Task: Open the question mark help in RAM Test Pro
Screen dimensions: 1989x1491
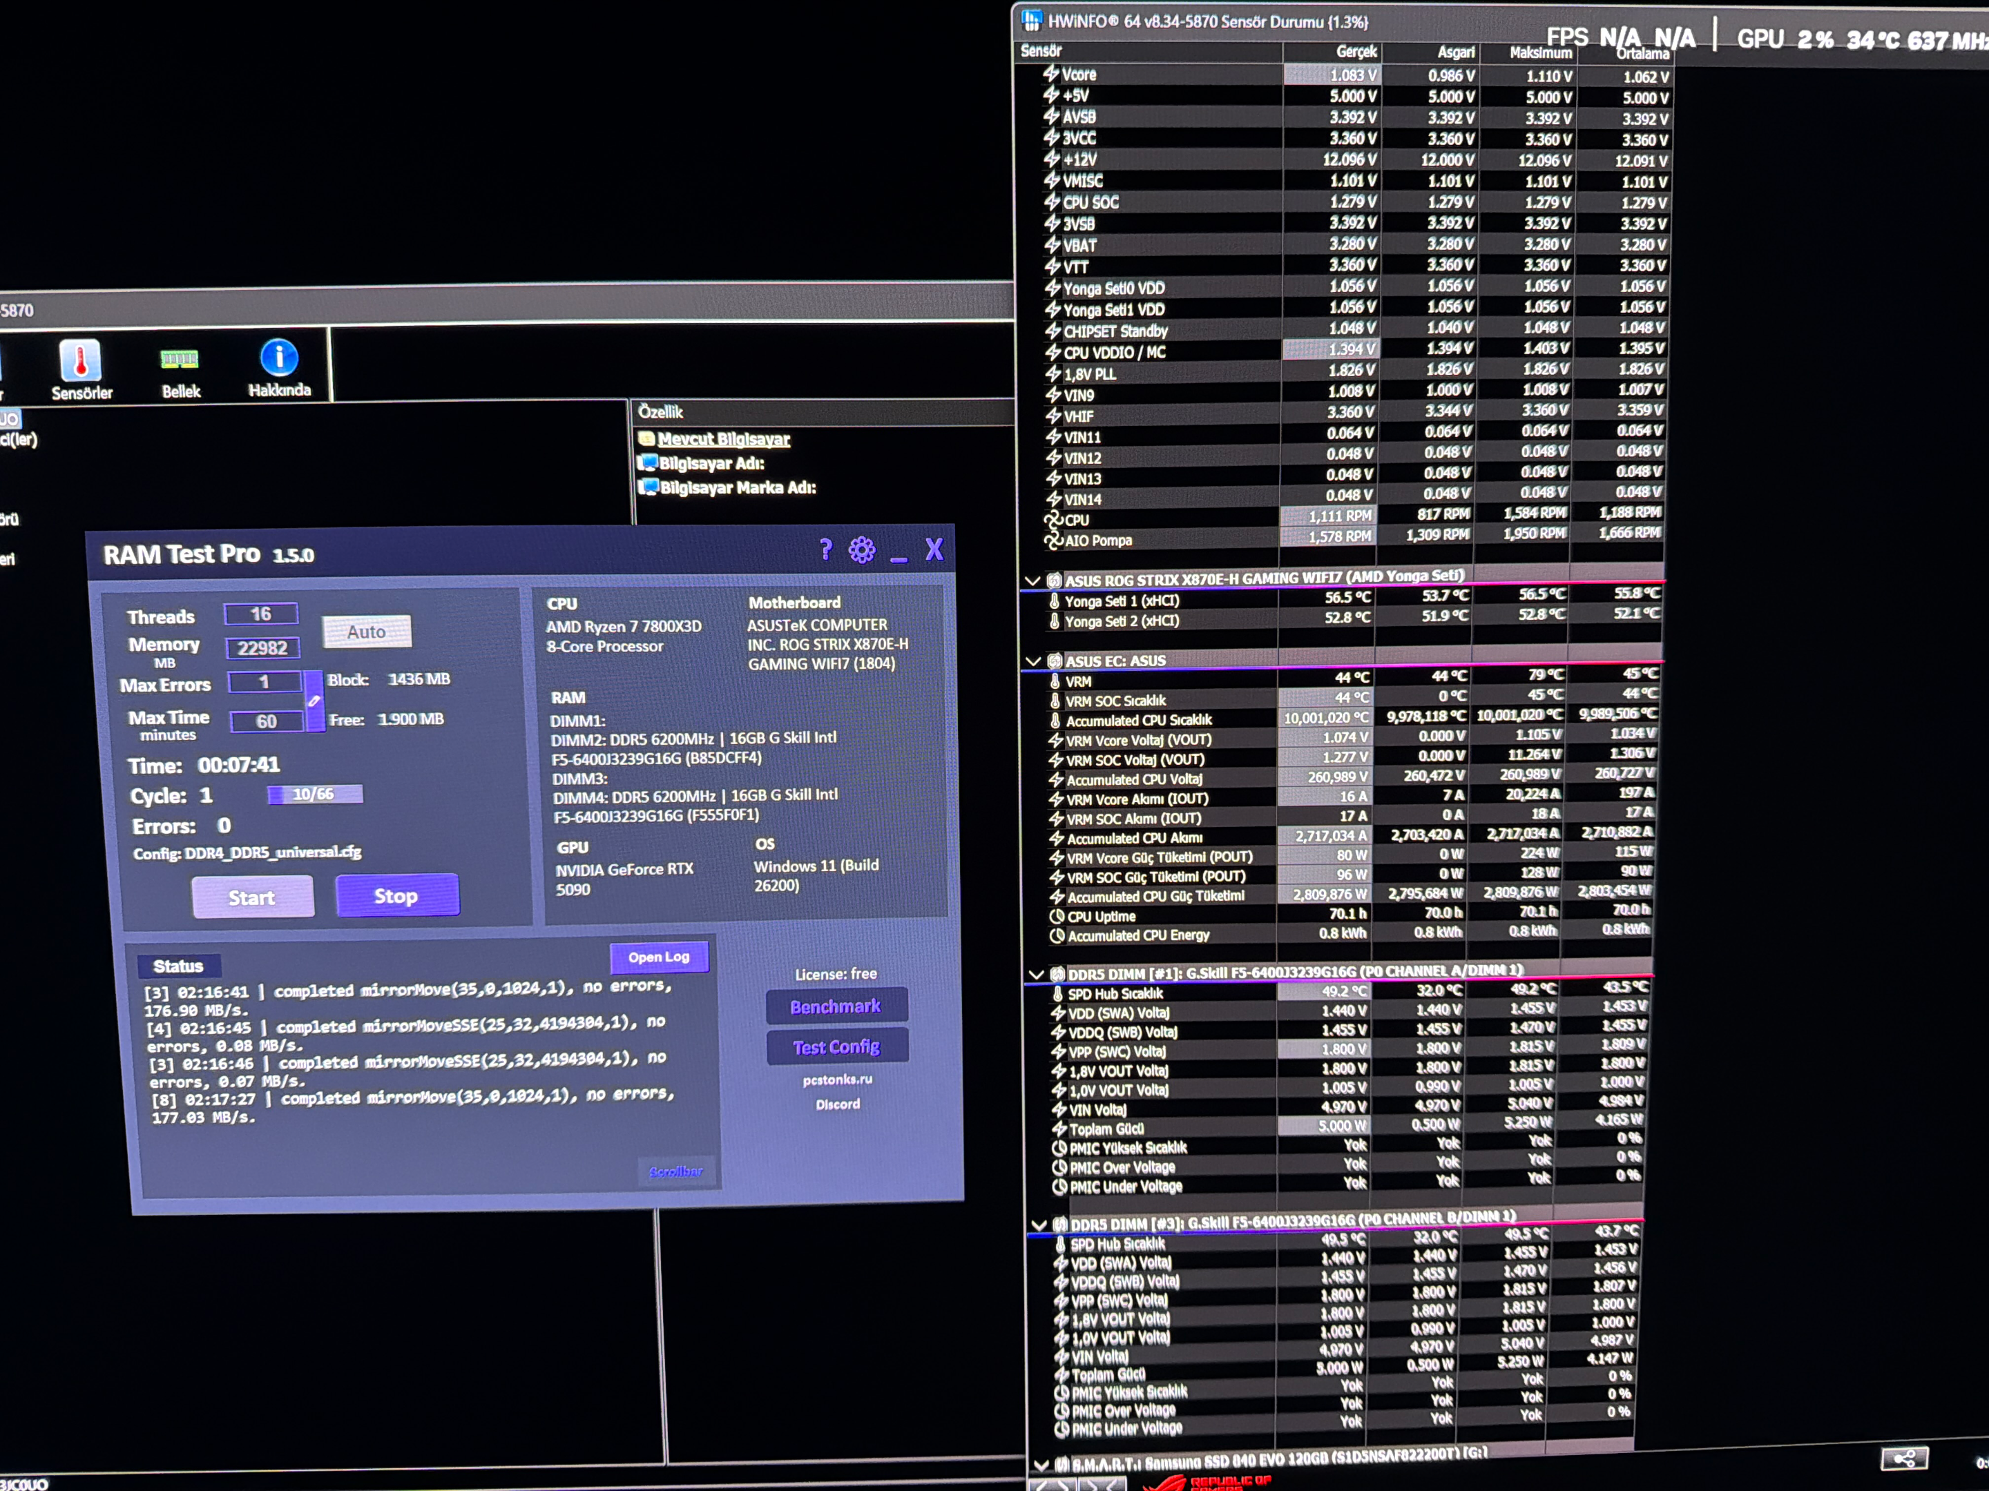Action: (x=827, y=549)
